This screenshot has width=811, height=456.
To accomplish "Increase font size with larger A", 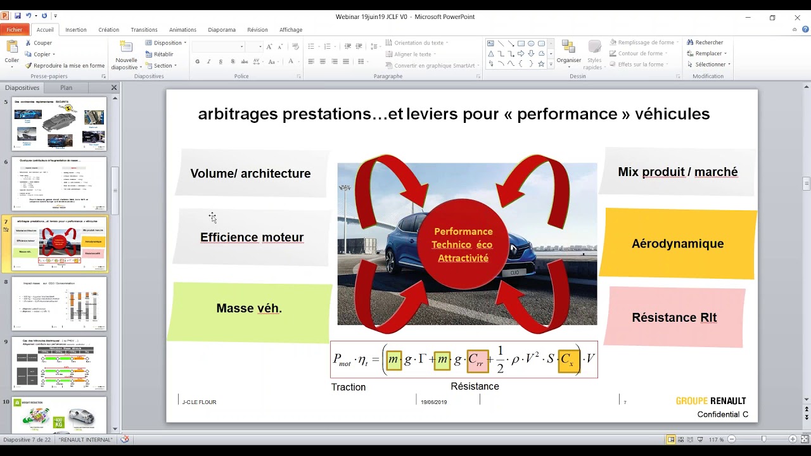I will (x=269, y=47).
